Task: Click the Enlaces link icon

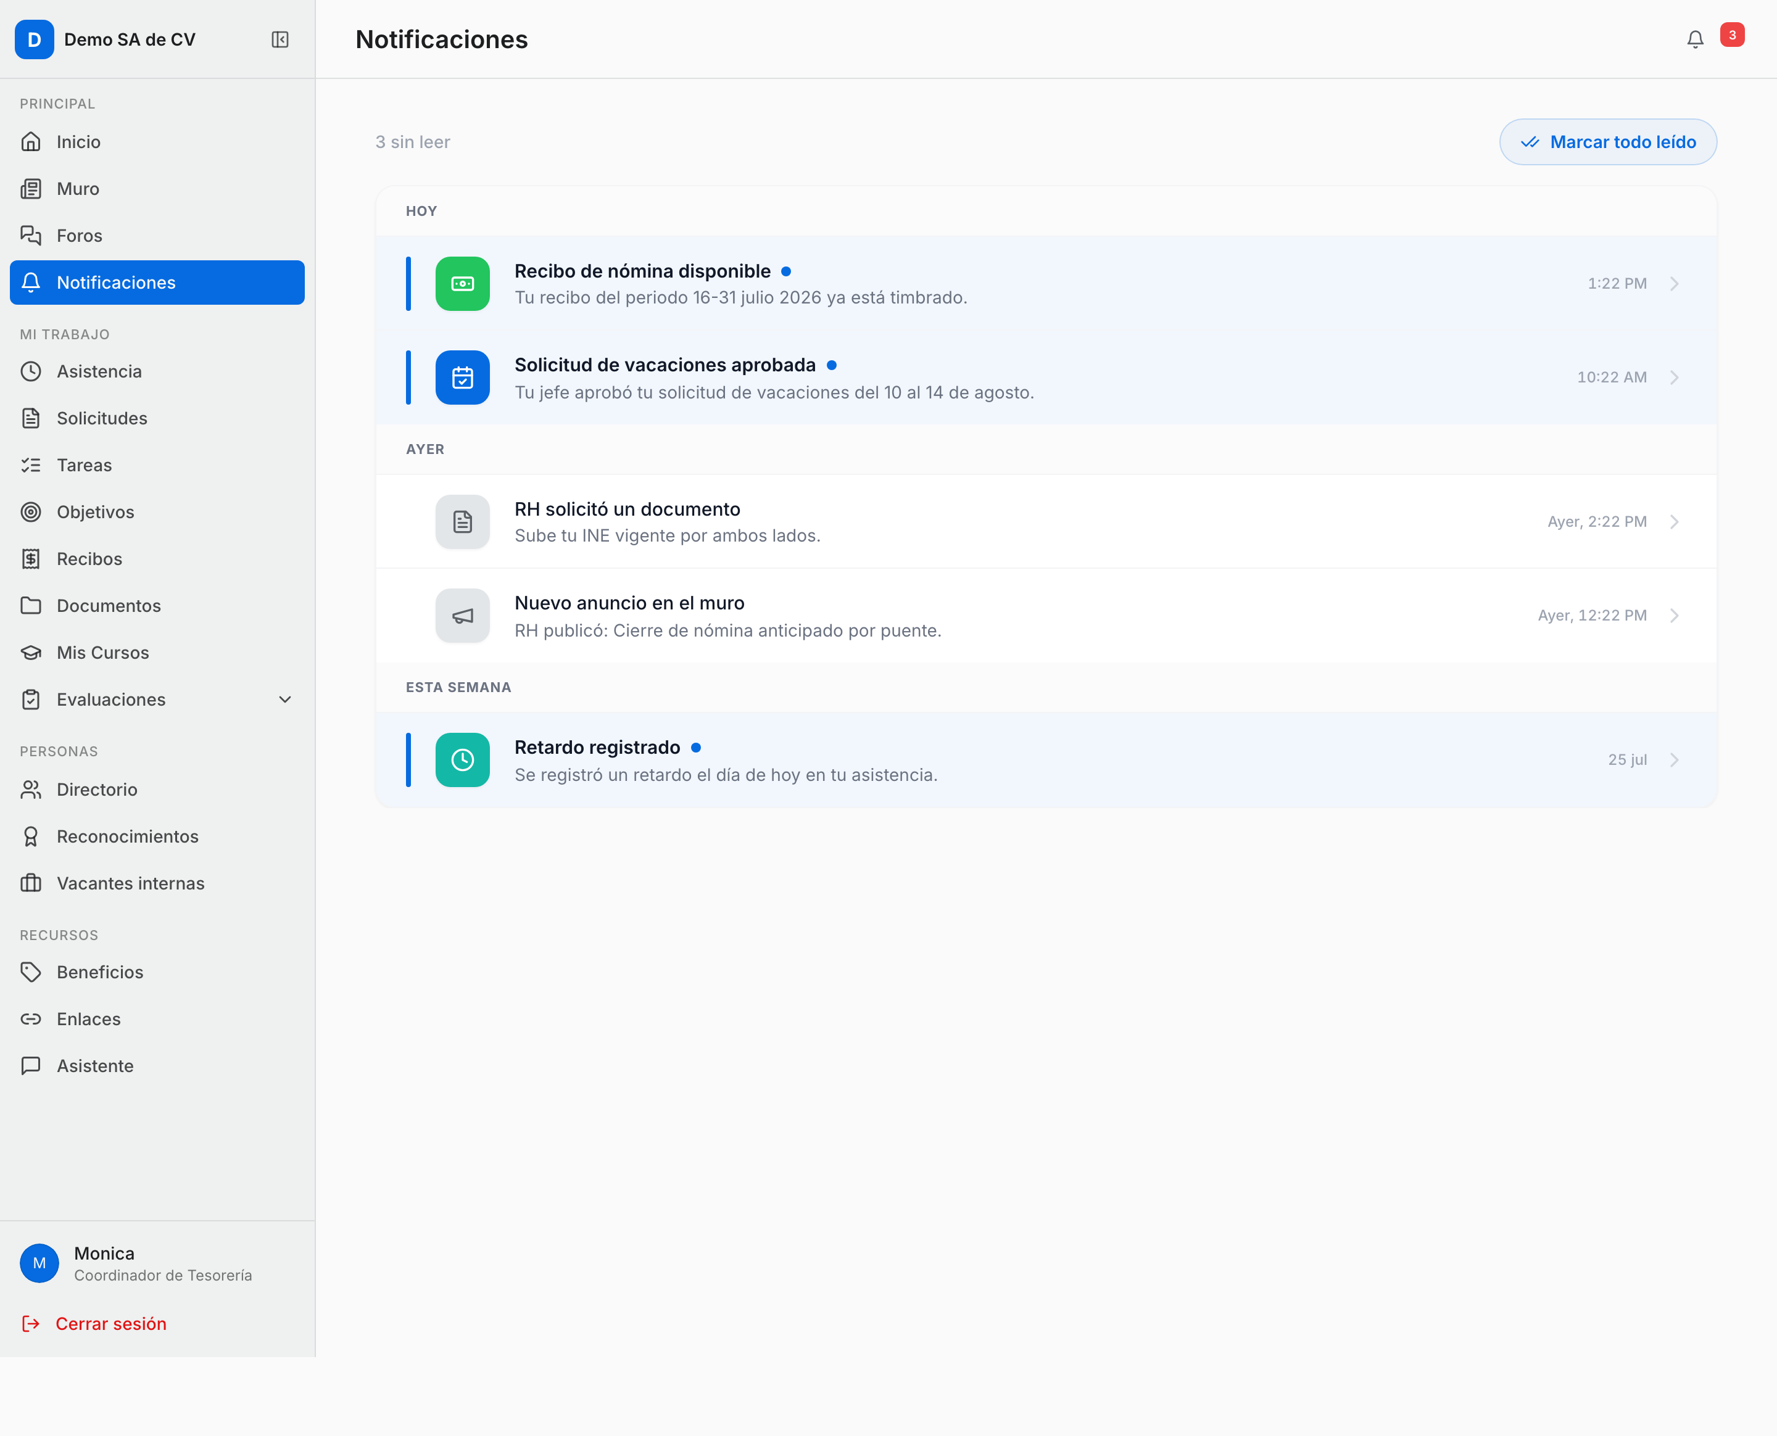Action: [x=31, y=1019]
